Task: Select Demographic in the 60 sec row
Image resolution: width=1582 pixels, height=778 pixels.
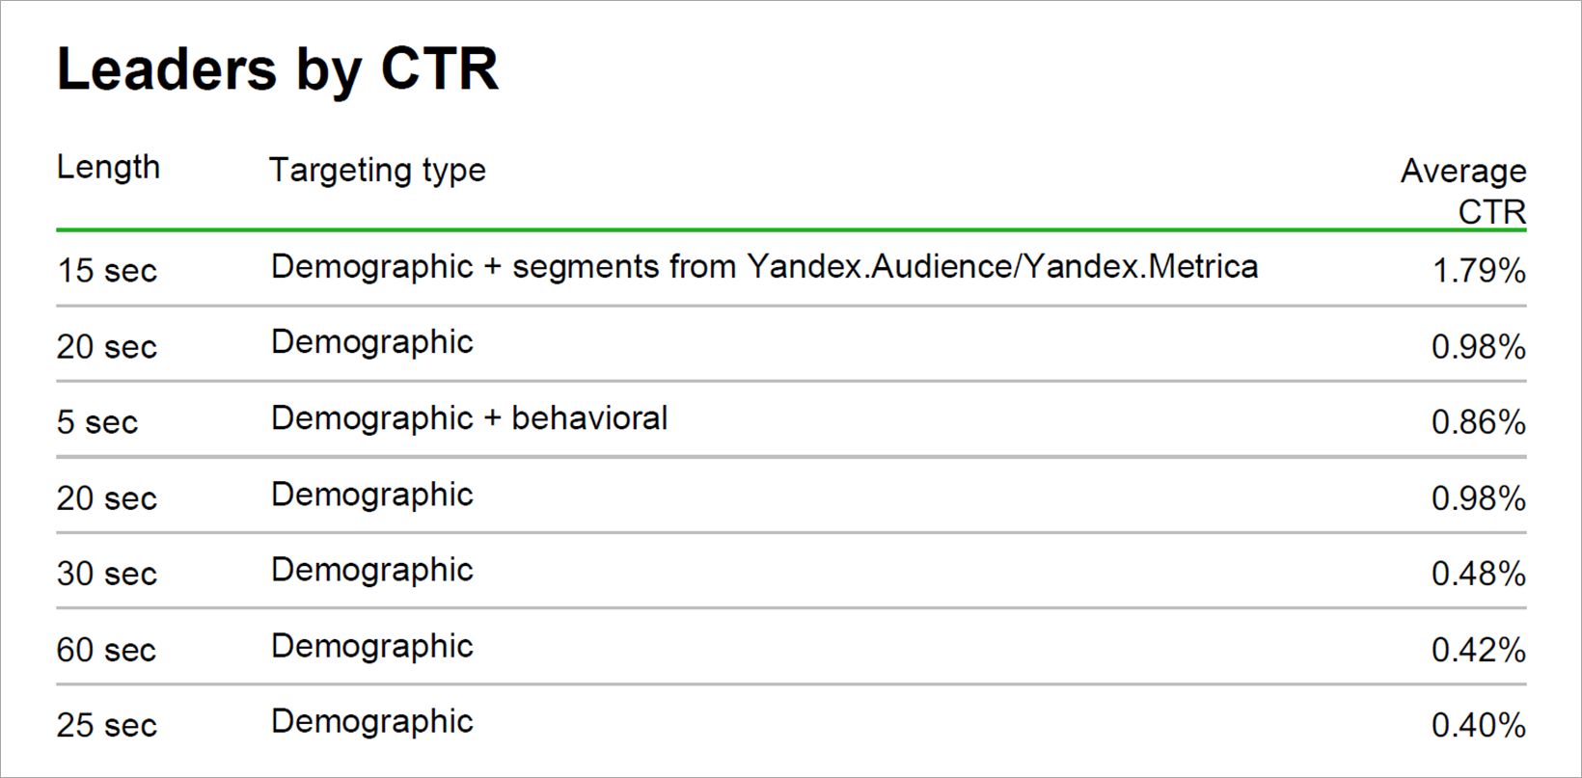Action: coord(372,646)
